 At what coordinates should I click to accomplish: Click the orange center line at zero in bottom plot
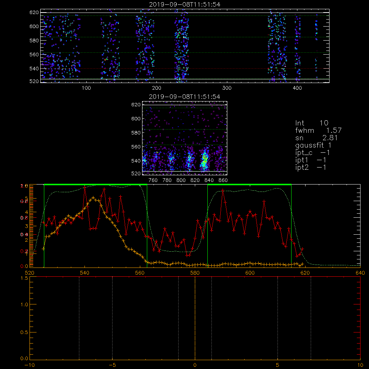pos(195,318)
